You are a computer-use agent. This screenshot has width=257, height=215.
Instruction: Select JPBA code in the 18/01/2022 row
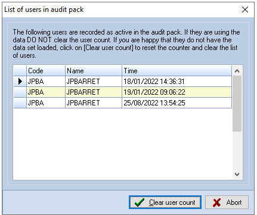(46, 82)
